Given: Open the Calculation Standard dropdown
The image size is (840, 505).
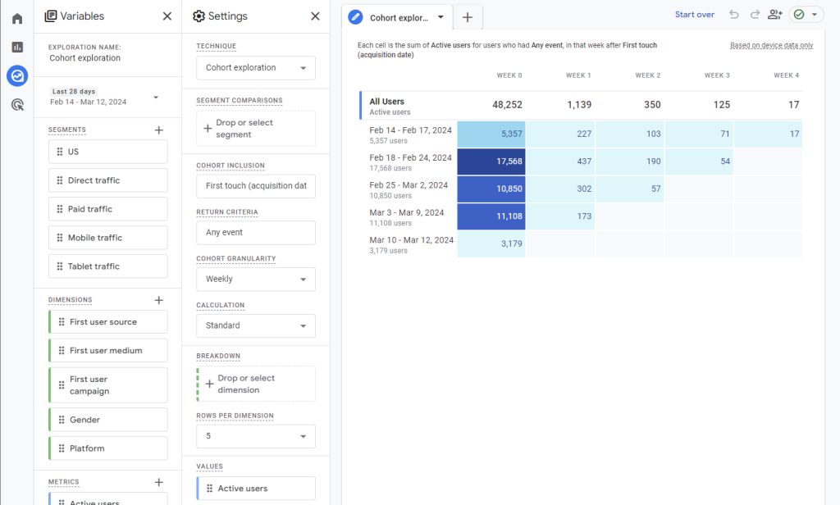Looking at the screenshot, I should 256,325.
